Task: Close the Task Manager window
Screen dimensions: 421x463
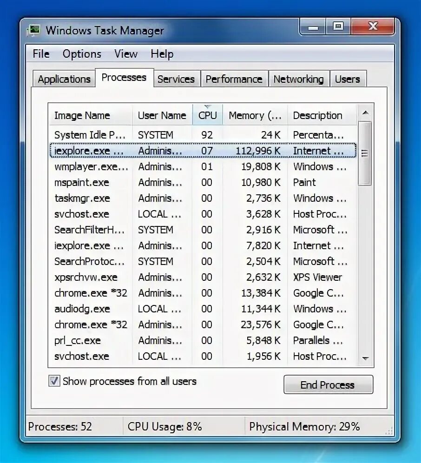Action: (373, 26)
